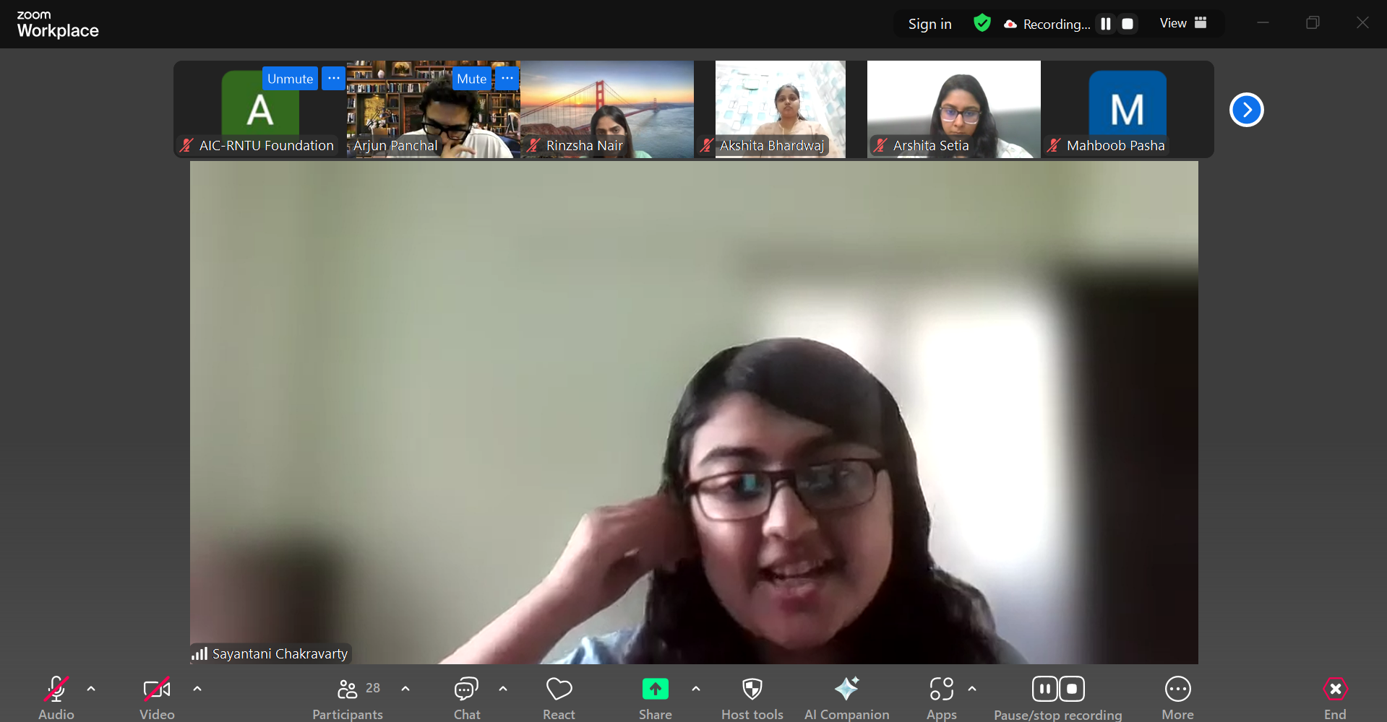Open options menu on Arjun Panchal's tile
The width and height of the screenshot is (1387, 722).
[507, 78]
